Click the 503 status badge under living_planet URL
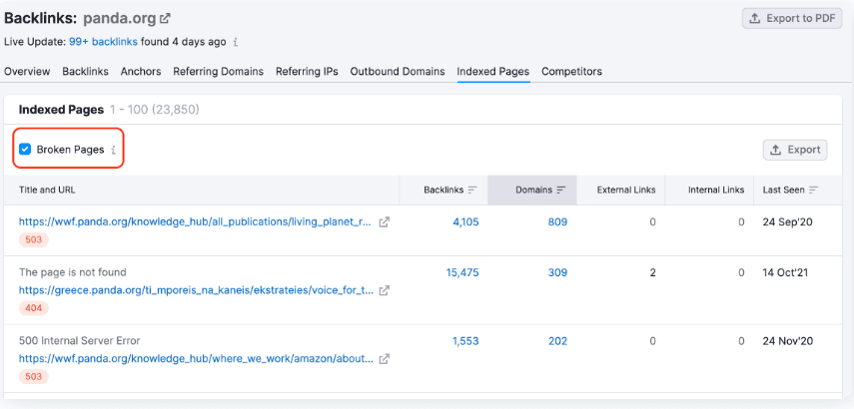The height and width of the screenshot is (409, 854). 34,239
